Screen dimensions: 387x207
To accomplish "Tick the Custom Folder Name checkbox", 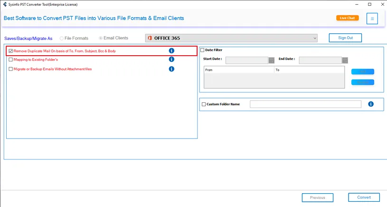I will (204, 104).
